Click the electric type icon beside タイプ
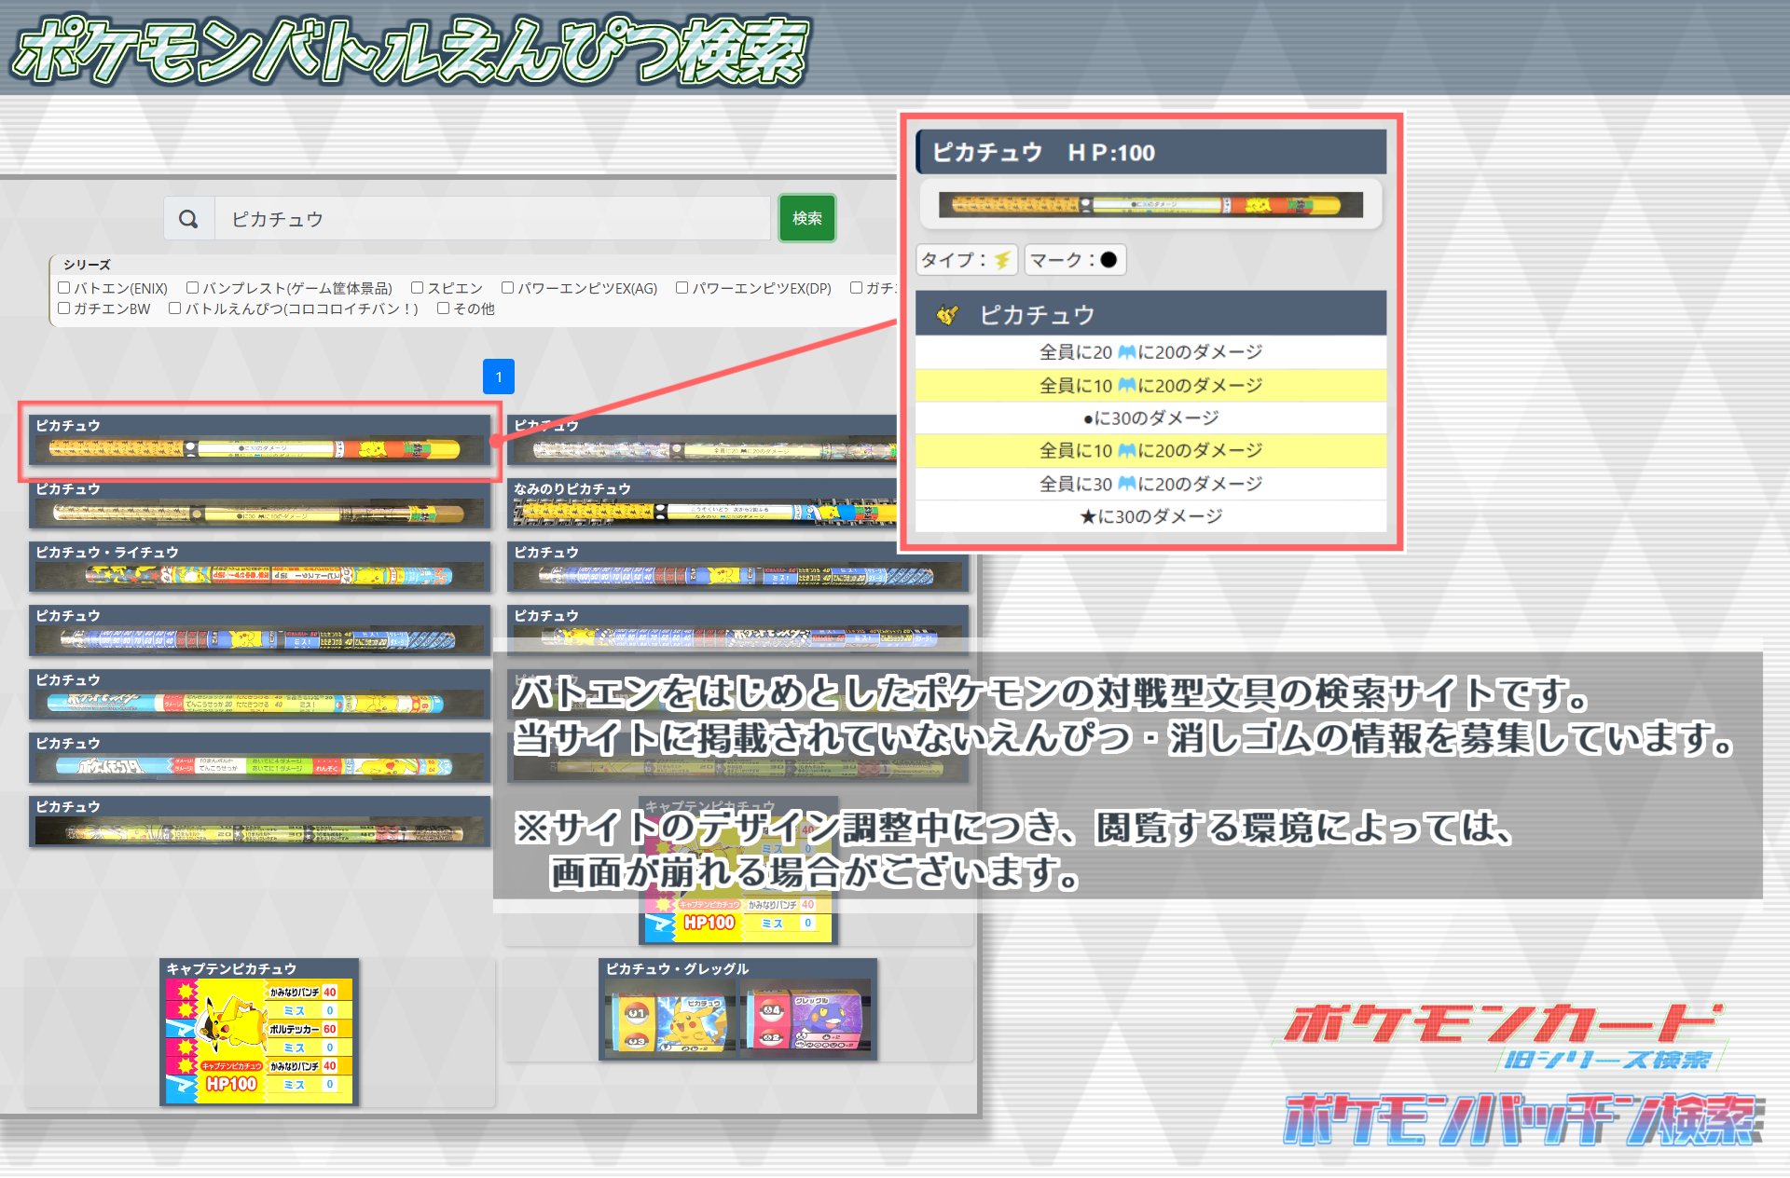Image resolution: width=1790 pixels, height=1178 pixels. [1002, 260]
